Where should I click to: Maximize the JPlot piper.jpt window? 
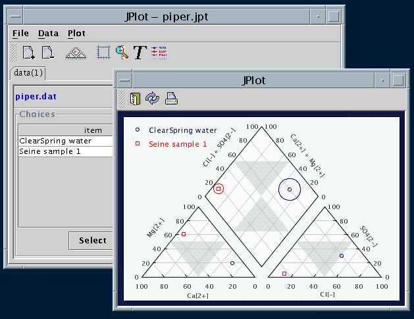point(334,17)
